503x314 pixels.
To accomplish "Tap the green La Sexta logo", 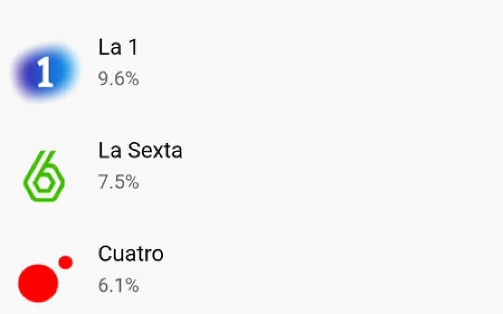I will pyautogui.click(x=44, y=176).
